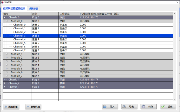Collapse the Module_0 tree node
180x112 pixels.
[x=7, y=21]
